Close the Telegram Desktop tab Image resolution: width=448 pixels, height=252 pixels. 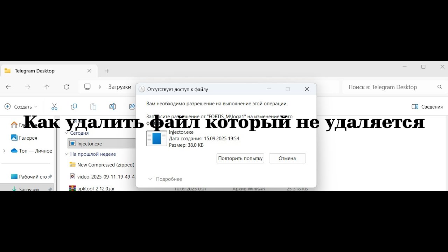89,71
